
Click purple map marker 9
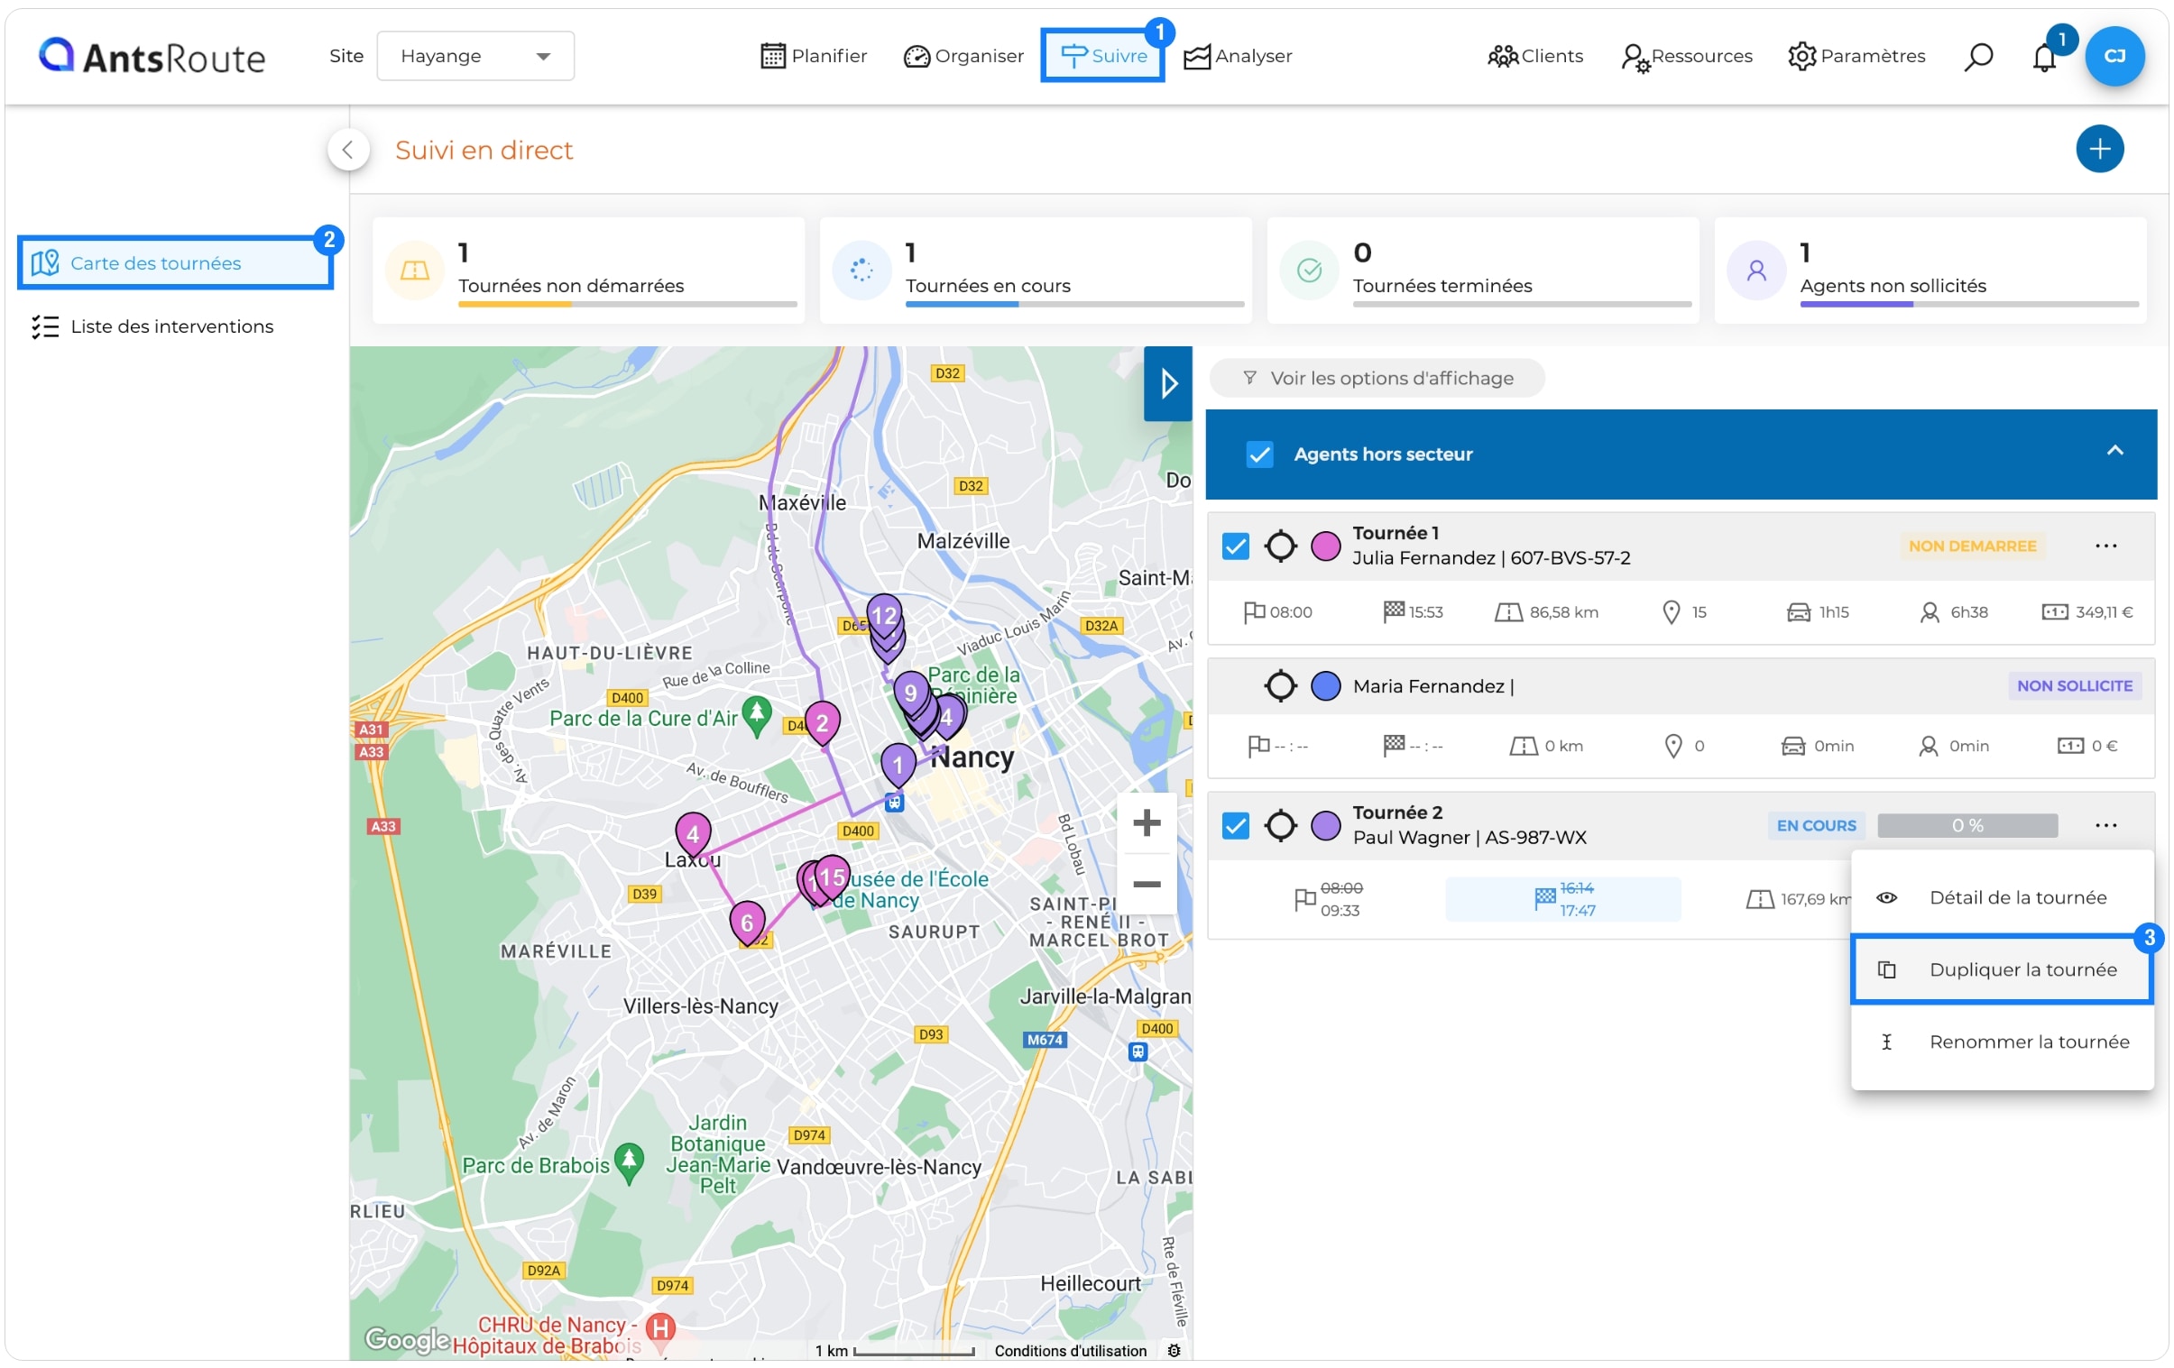(x=910, y=695)
